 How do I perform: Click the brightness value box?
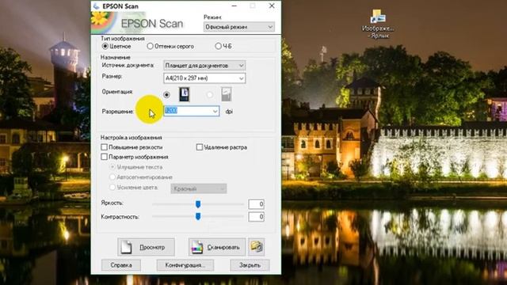[257, 204]
